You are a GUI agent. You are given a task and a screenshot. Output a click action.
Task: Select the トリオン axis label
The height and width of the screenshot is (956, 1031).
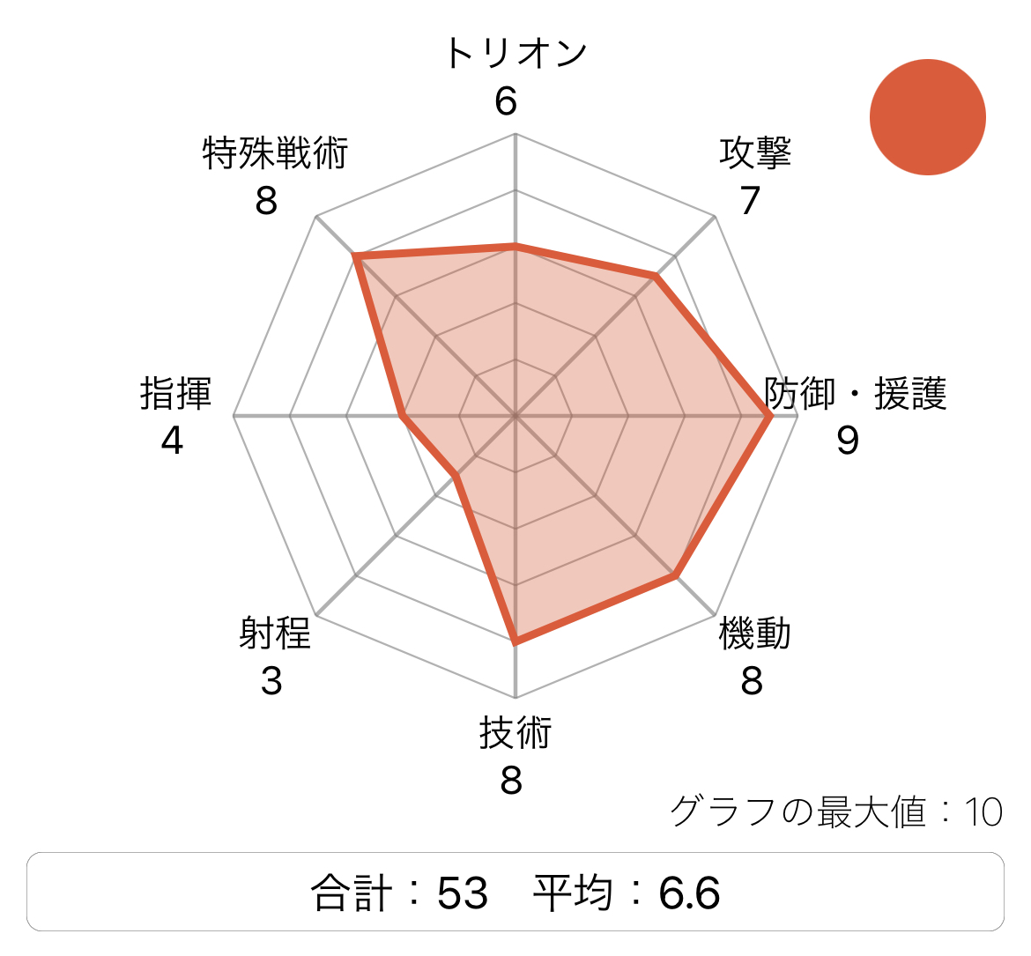point(515,53)
